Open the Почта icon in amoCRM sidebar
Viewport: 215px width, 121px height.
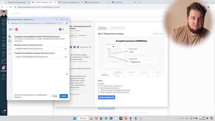[x=4, y=53]
